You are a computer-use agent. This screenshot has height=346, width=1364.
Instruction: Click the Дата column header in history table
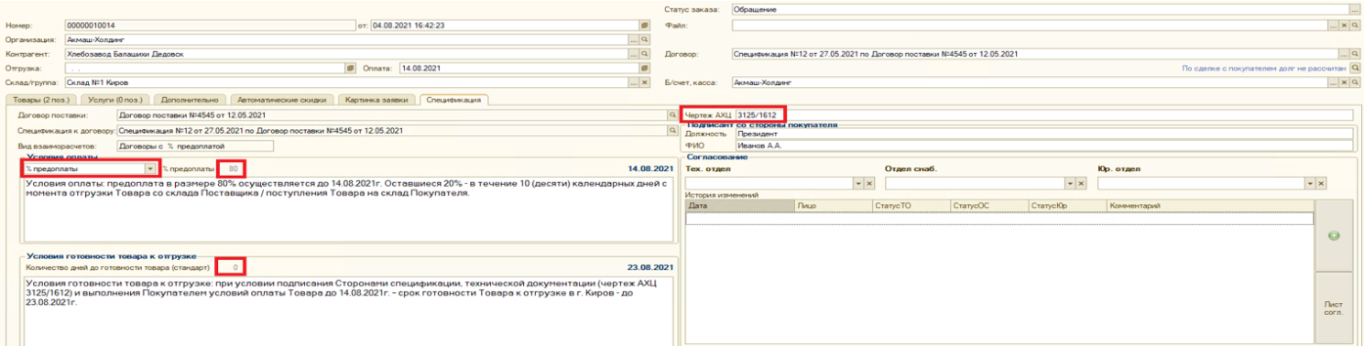(740, 207)
